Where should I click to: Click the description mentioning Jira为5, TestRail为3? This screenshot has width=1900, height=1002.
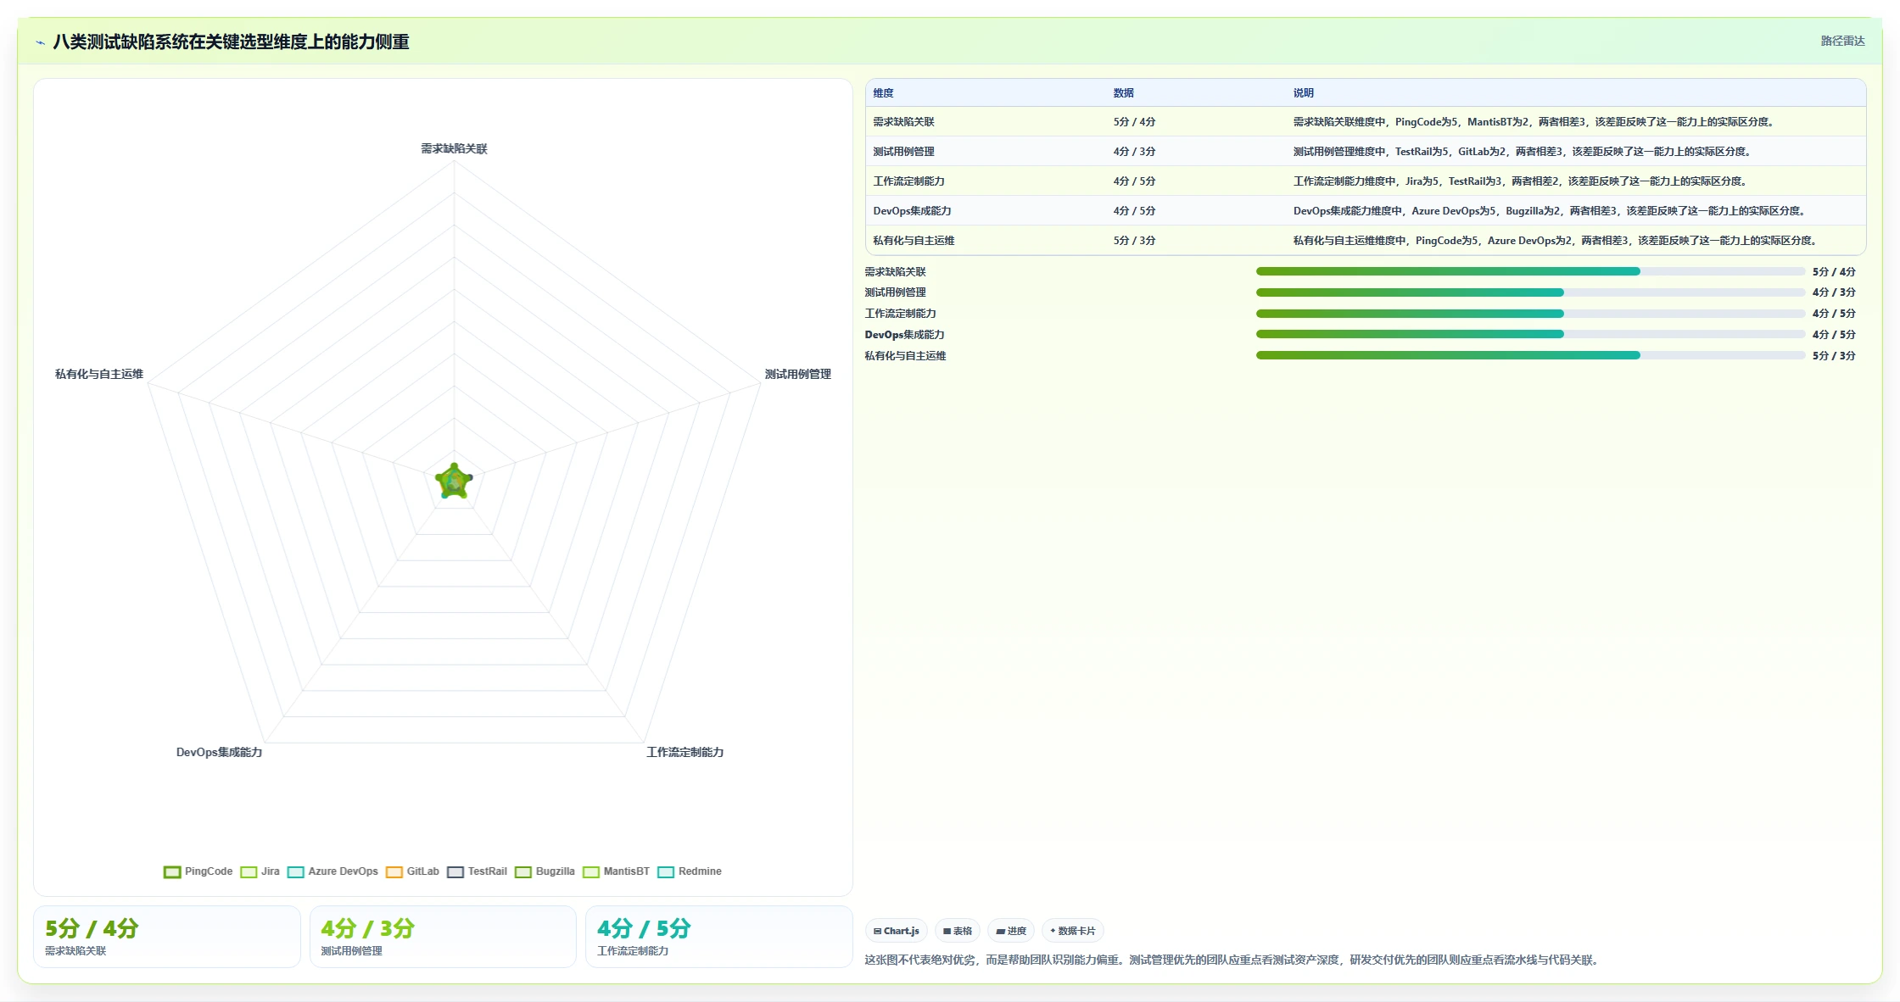[x=1520, y=181]
